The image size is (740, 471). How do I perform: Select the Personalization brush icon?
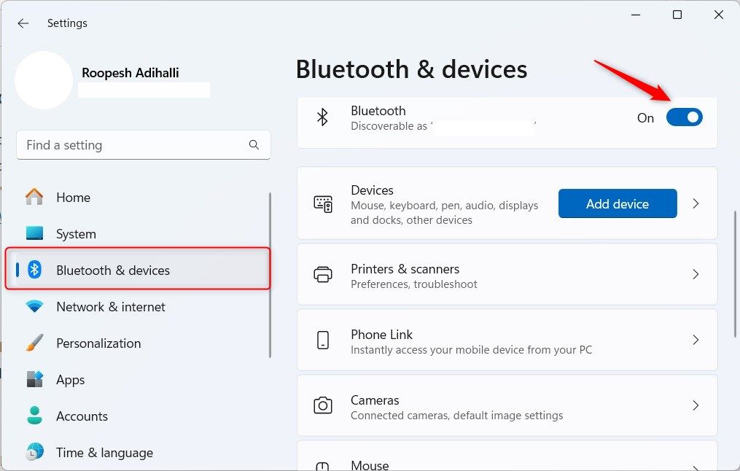click(x=34, y=343)
